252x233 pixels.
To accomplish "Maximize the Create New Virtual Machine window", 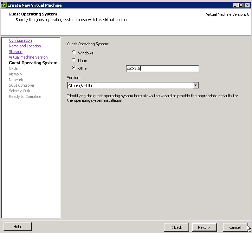I will (x=241, y=5).
